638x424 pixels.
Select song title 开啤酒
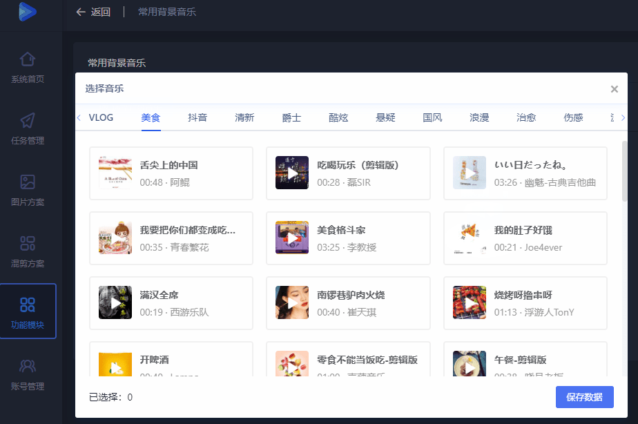point(154,360)
